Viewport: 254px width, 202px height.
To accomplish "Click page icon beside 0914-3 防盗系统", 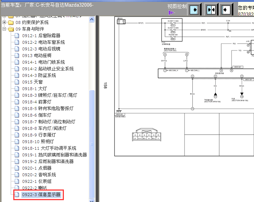I will pyautogui.click(x=17, y=75).
